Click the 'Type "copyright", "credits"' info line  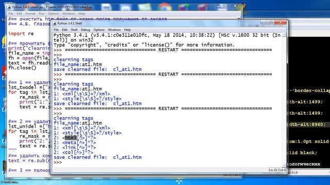(144, 45)
